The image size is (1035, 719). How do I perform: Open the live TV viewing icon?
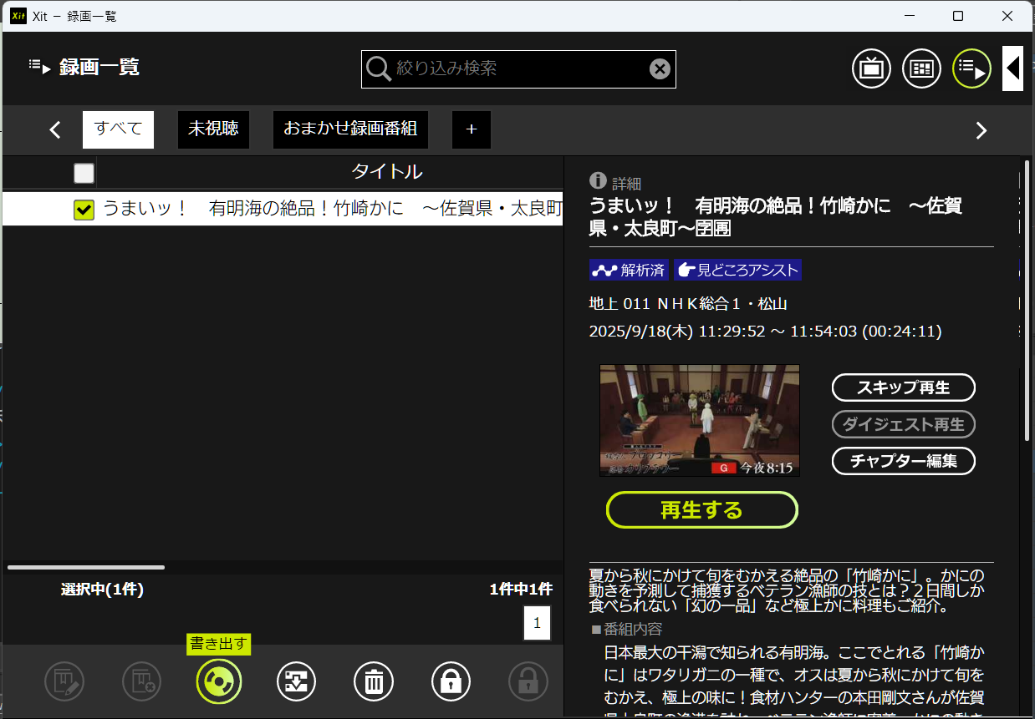[871, 69]
